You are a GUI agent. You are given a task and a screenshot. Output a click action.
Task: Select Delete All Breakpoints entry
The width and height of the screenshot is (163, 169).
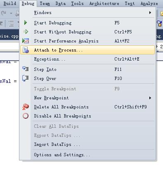point(87,107)
